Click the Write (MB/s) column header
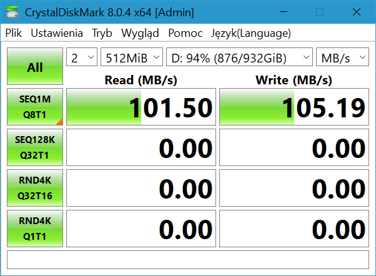Image resolution: width=376 pixels, height=276 pixels. pos(294,80)
